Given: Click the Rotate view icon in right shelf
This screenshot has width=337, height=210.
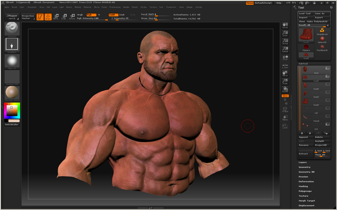Looking at the screenshot, I should (x=285, y=90).
